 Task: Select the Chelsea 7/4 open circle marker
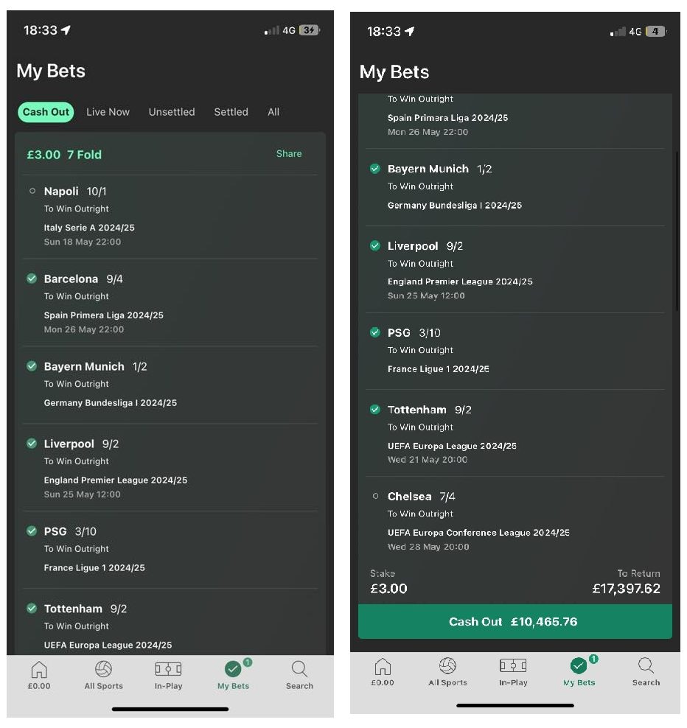coord(375,497)
